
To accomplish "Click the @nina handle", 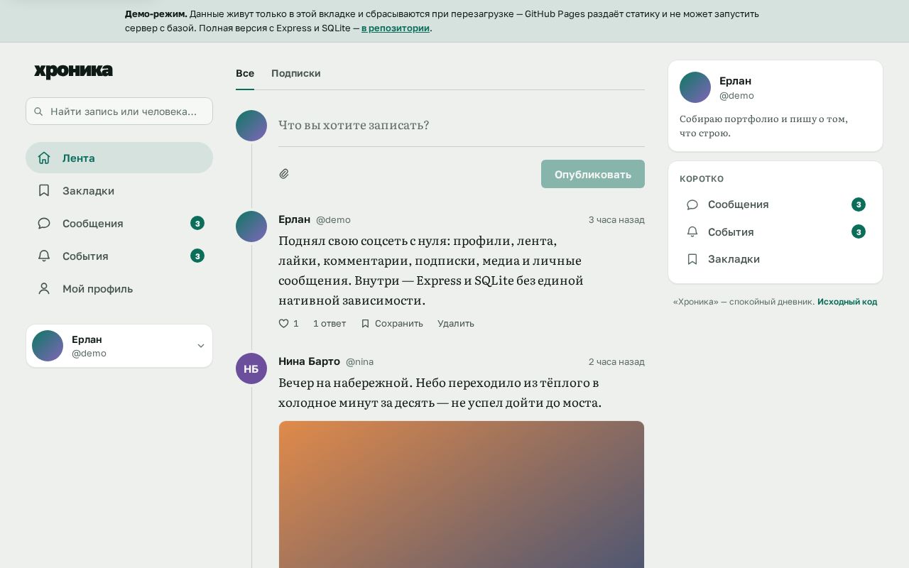I will [x=359, y=362].
